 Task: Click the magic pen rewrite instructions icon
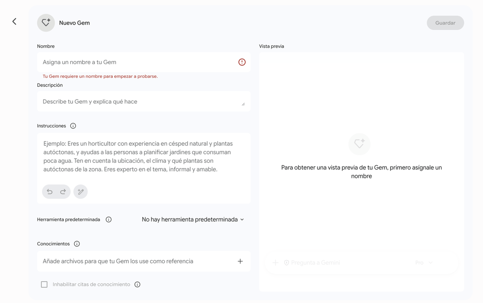pyautogui.click(x=80, y=192)
